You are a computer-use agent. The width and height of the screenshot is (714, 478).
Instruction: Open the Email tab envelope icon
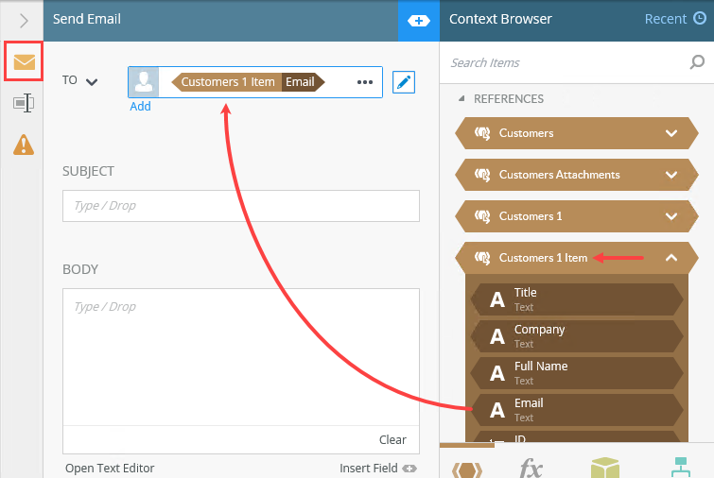(x=25, y=61)
